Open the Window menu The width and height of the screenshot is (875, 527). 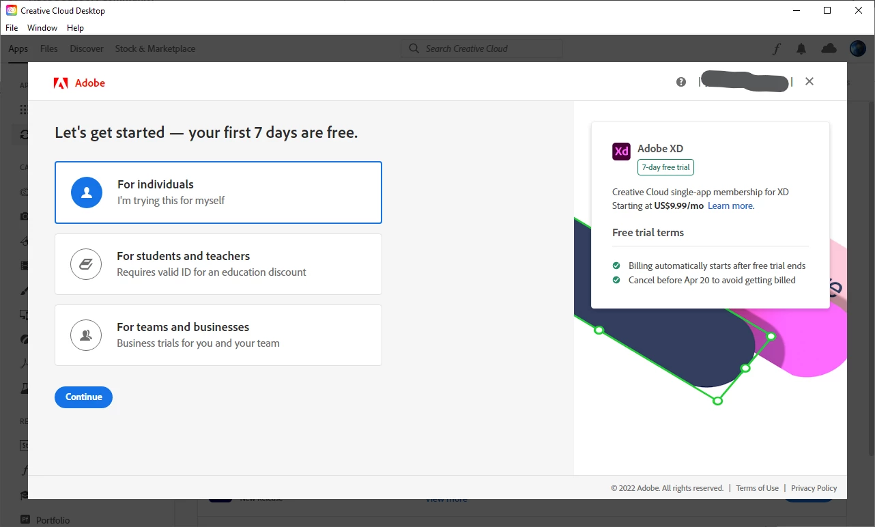42,28
